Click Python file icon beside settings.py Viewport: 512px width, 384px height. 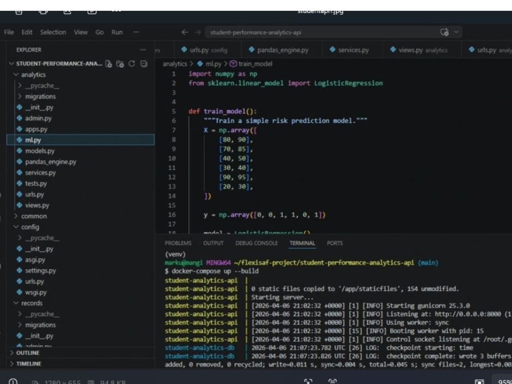pos(19,270)
